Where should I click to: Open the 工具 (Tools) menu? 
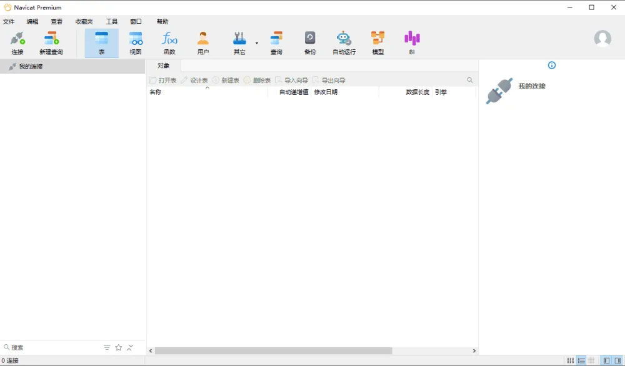click(x=112, y=21)
